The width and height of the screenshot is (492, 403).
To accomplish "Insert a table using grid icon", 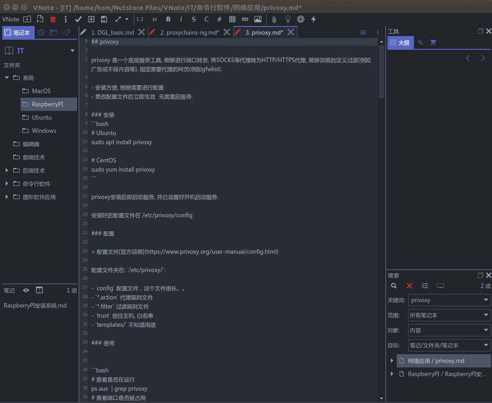I will [232, 19].
